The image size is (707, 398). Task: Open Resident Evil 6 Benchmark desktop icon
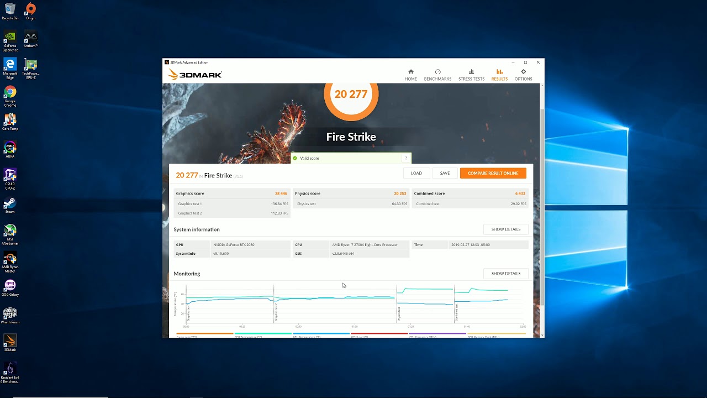pos(10,373)
